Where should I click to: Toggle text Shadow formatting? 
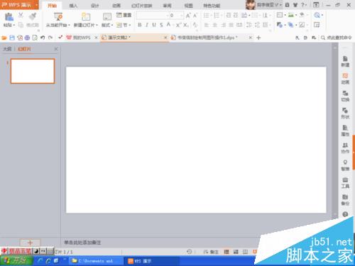[161, 25]
